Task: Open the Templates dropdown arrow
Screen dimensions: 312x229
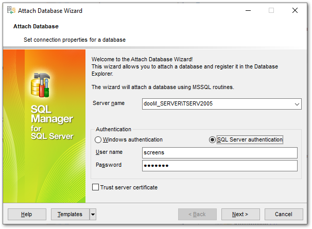Action: coord(93,214)
